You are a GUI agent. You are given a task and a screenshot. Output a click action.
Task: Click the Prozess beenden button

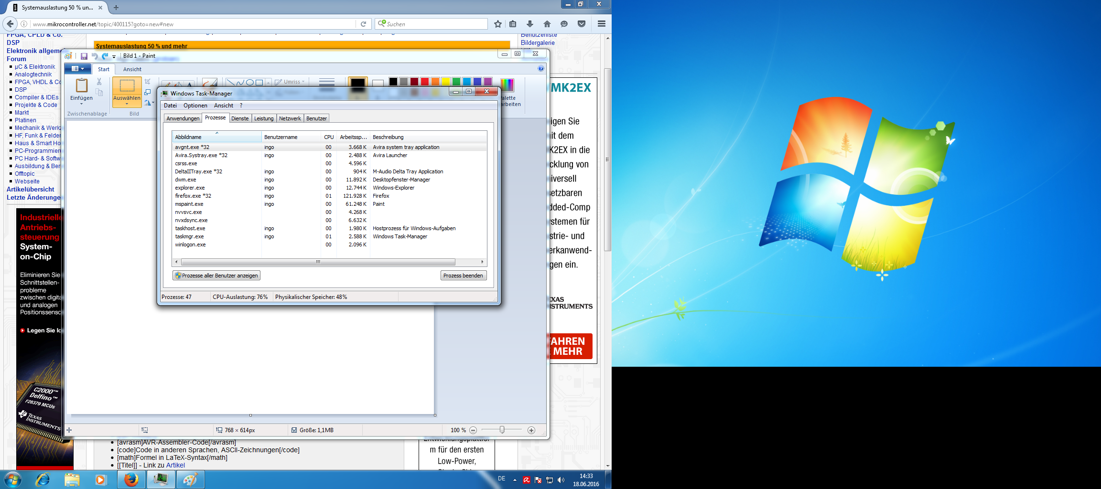(x=463, y=276)
